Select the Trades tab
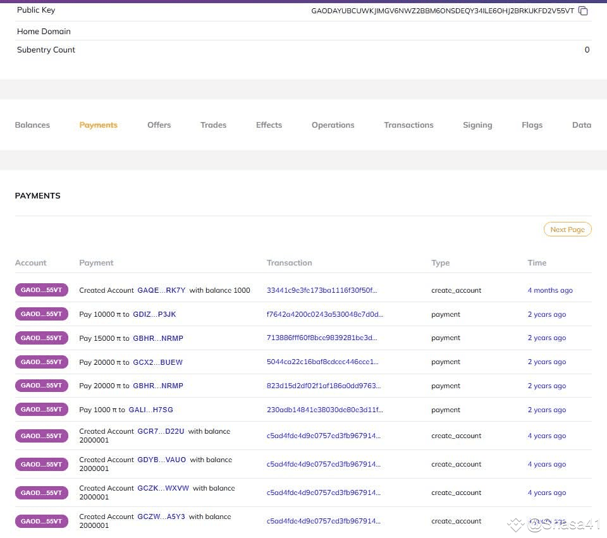The image size is (607, 538). 213,125
